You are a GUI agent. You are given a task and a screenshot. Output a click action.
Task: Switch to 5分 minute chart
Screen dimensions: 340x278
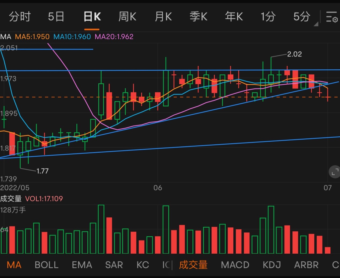[x=302, y=17]
